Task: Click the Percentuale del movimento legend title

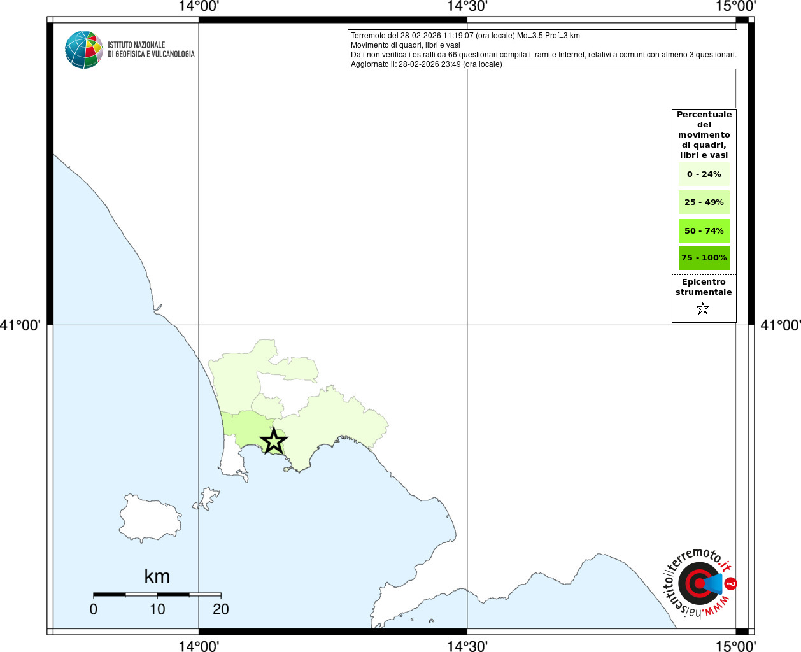Action: tap(704, 135)
